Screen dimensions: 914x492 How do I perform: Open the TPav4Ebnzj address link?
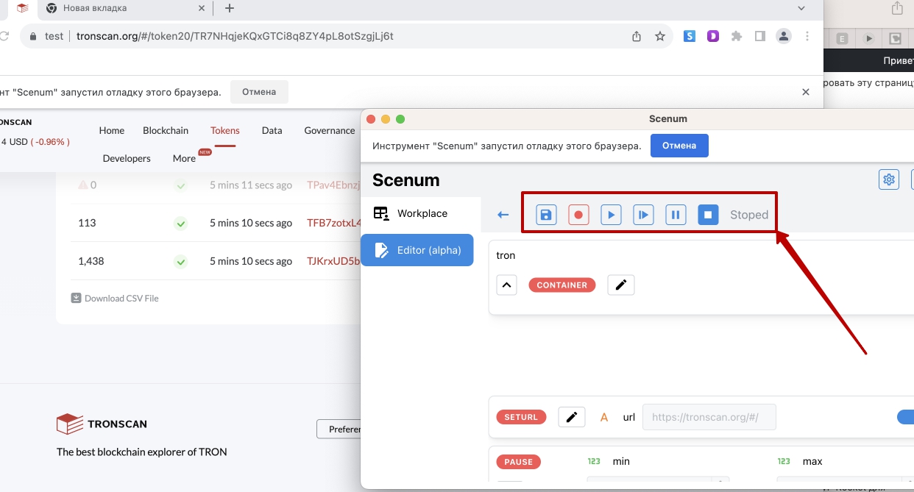pyautogui.click(x=333, y=185)
